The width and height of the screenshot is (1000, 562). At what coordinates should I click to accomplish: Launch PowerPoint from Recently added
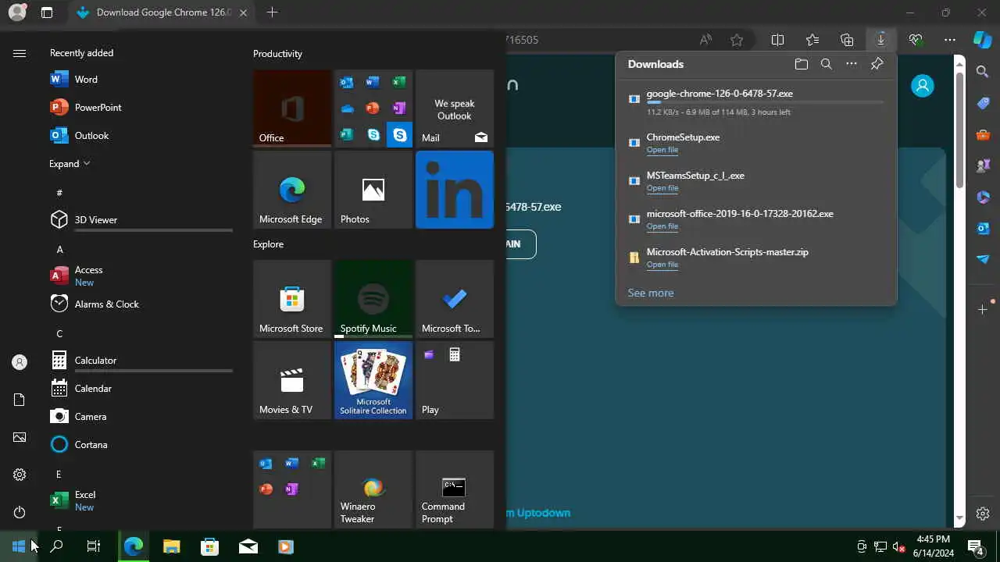[x=141, y=107]
